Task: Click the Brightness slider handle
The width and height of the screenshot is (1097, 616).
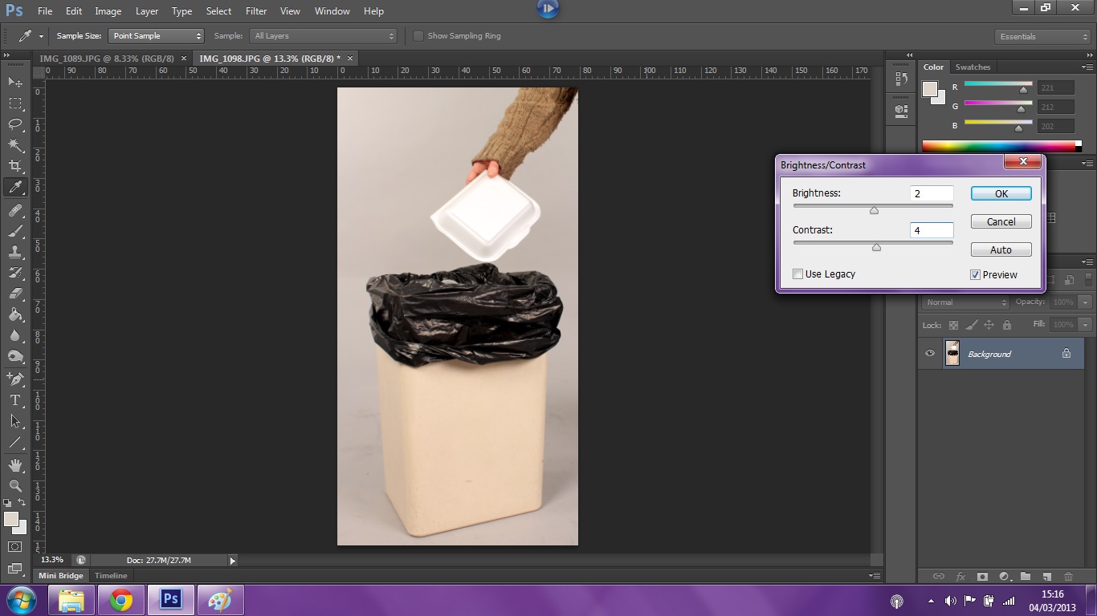Action: pos(874,210)
